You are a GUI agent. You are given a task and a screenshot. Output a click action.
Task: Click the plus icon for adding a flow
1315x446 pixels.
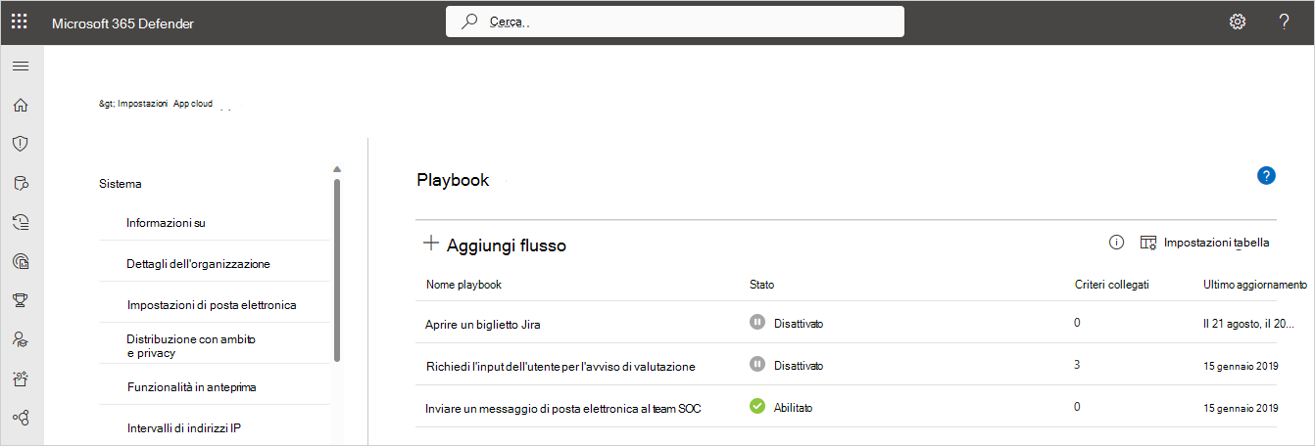pyautogui.click(x=430, y=244)
